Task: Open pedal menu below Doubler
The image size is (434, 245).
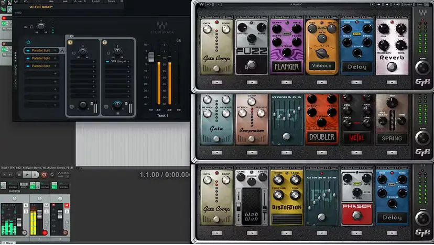Action: tap(322, 153)
